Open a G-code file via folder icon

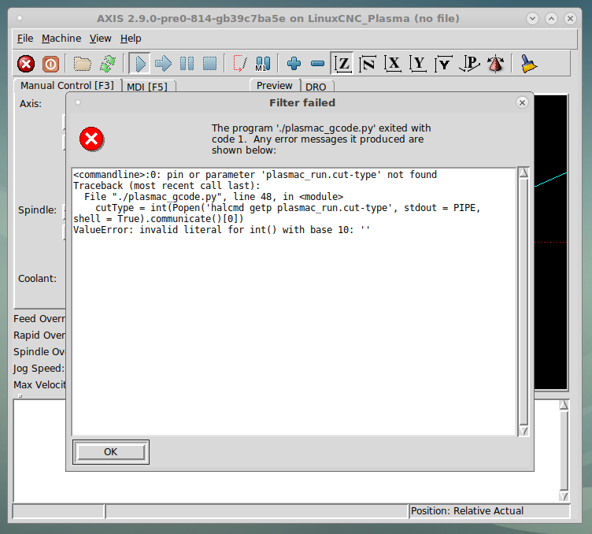[x=82, y=64]
